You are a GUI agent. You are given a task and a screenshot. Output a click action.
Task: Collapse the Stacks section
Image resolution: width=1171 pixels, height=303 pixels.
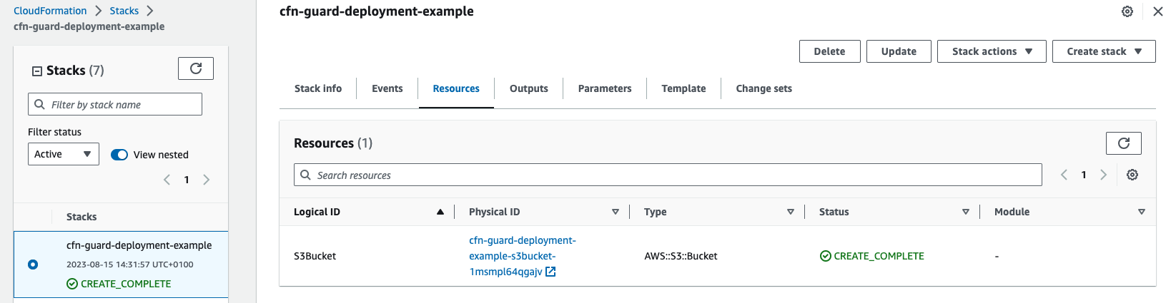point(37,71)
